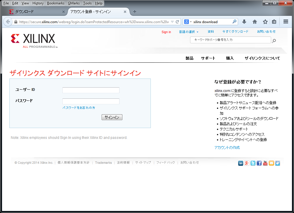Image resolution: width=294 pixels, height=213 pixels.
Task: Click the YouTube icon
Action: [265, 163]
